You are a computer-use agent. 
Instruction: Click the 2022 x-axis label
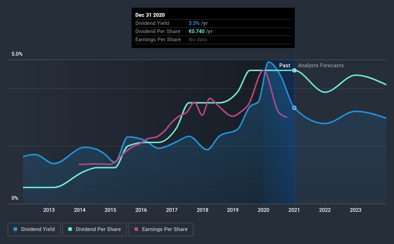tap(325, 210)
